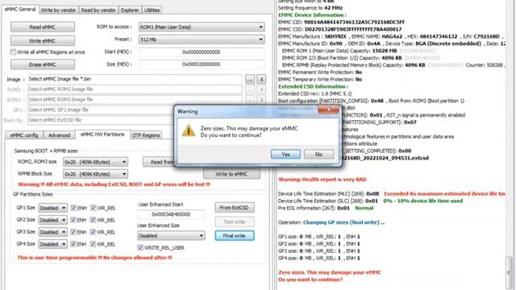Click the From ExtCSD button

[235, 208]
